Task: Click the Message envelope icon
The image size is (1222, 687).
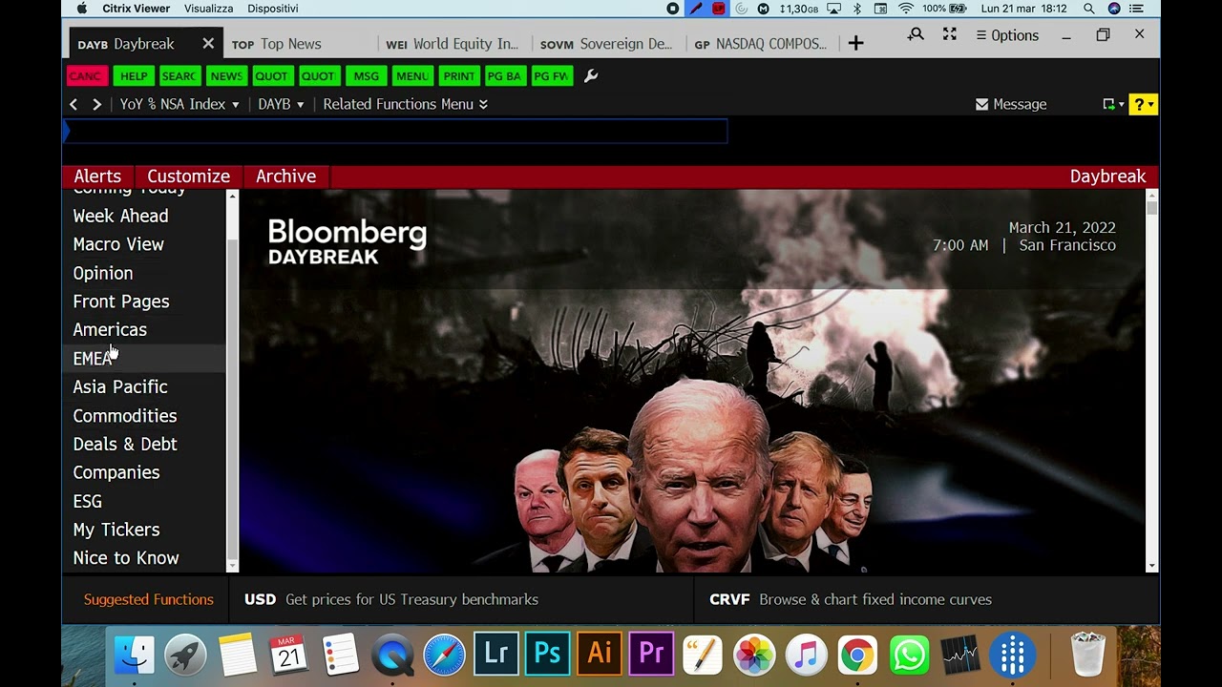Action: (981, 104)
